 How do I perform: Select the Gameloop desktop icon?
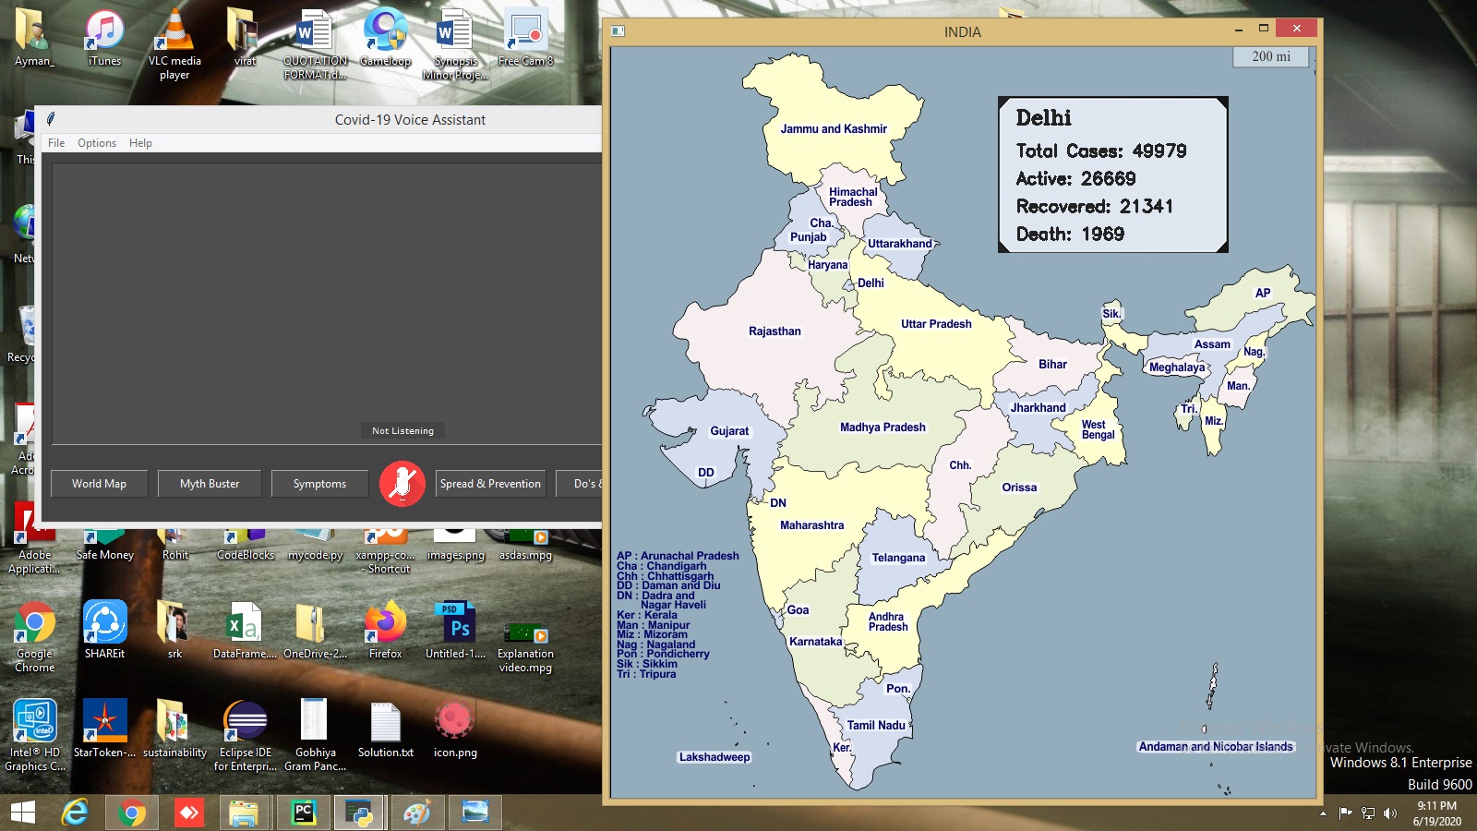(x=386, y=39)
